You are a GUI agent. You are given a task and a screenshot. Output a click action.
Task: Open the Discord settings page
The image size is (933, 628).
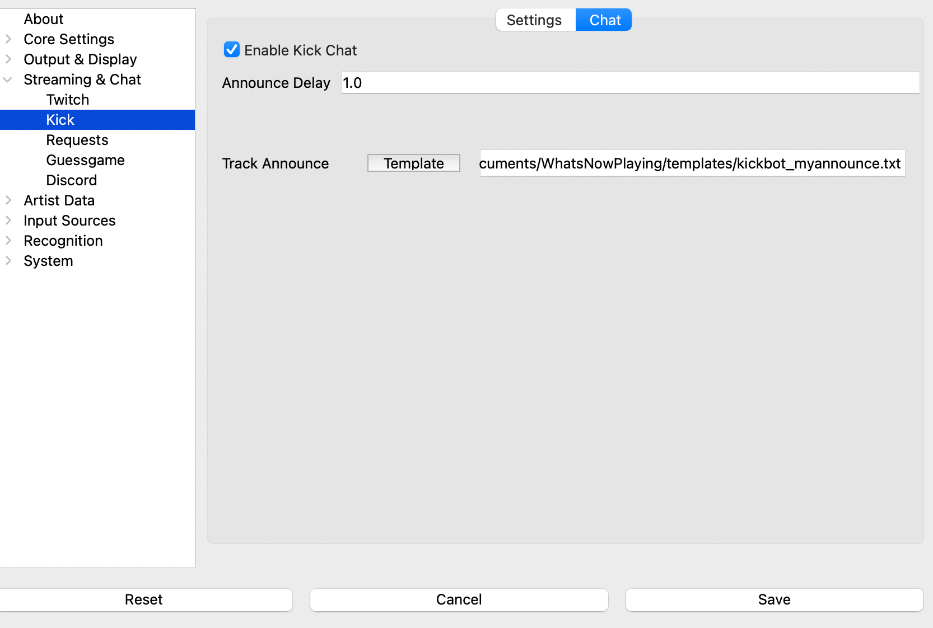tap(72, 180)
